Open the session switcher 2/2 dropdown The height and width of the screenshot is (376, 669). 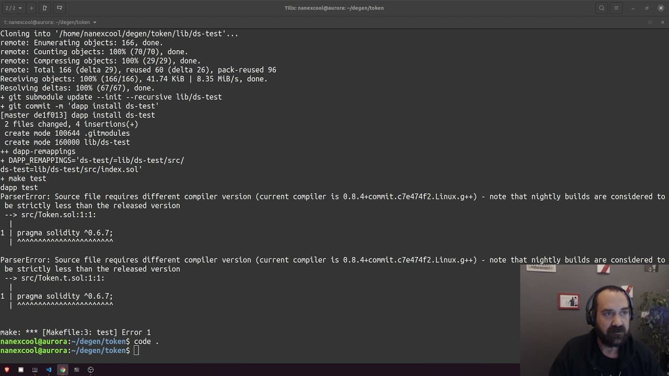14,8
